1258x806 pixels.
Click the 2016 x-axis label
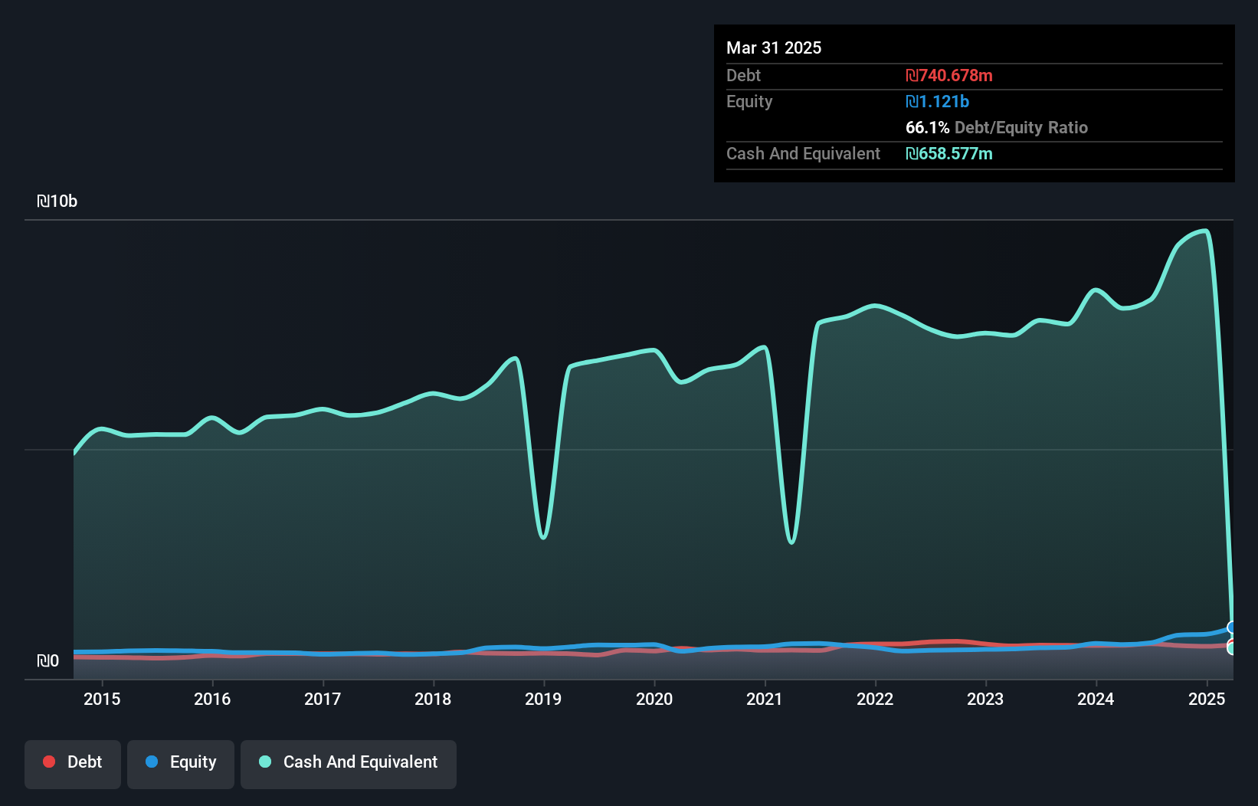pyautogui.click(x=212, y=699)
